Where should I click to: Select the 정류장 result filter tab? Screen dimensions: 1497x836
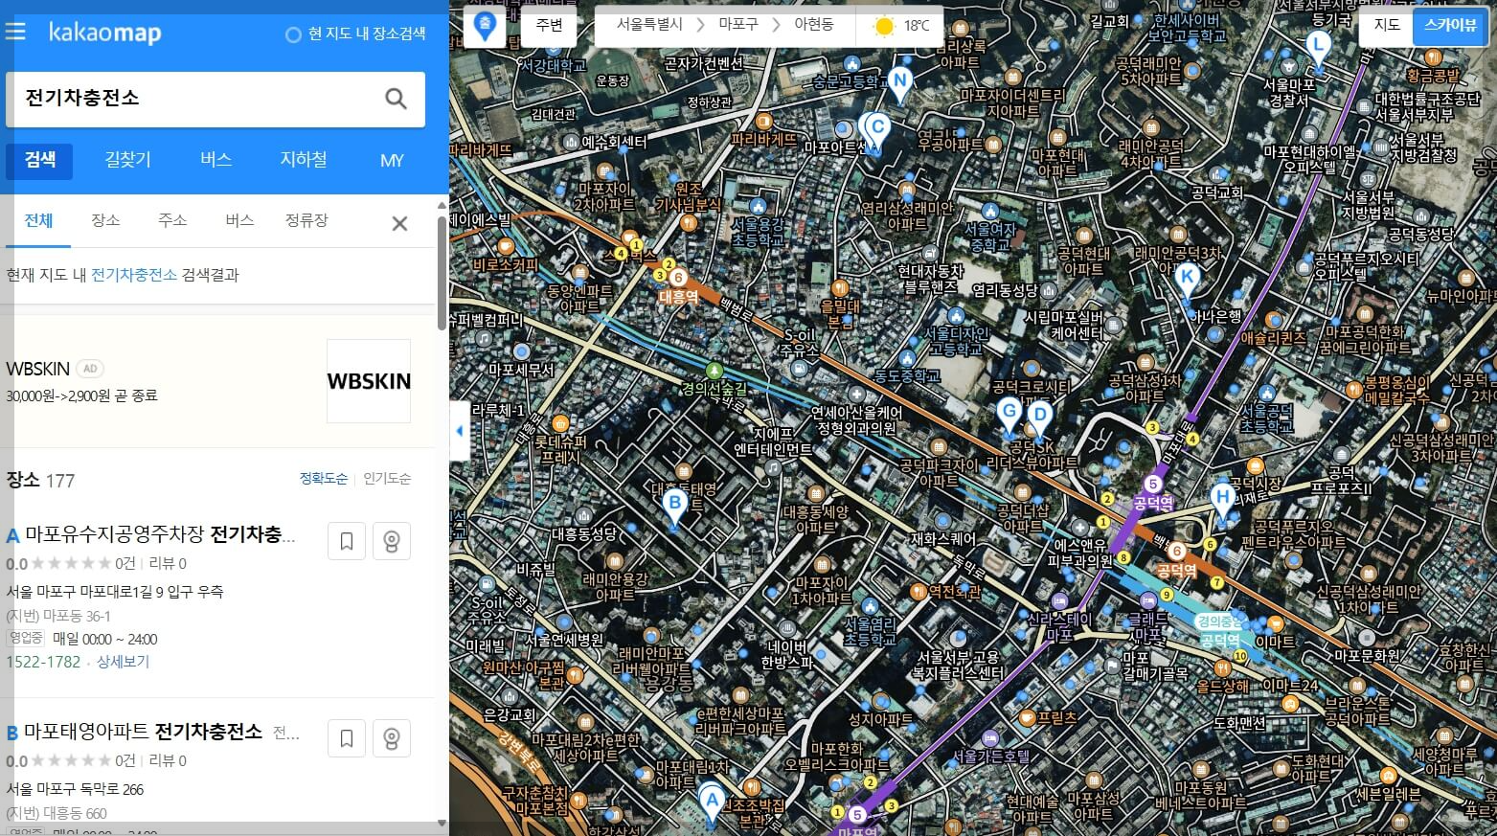tap(306, 220)
